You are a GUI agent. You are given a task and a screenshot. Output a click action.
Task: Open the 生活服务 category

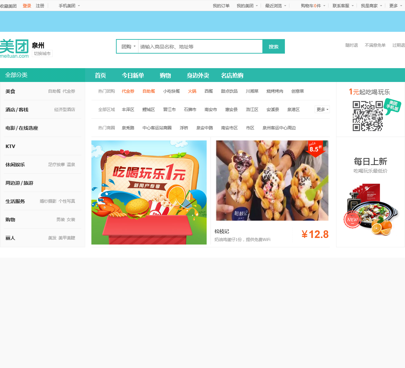pyautogui.click(x=15, y=201)
